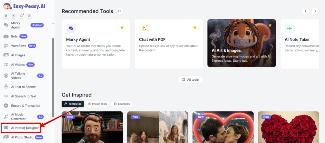Image resolution: width=325 pixels, height=143 pixels.
Task: Click the sidebar vertical scrollbar thumb
Action: point(53,78)
